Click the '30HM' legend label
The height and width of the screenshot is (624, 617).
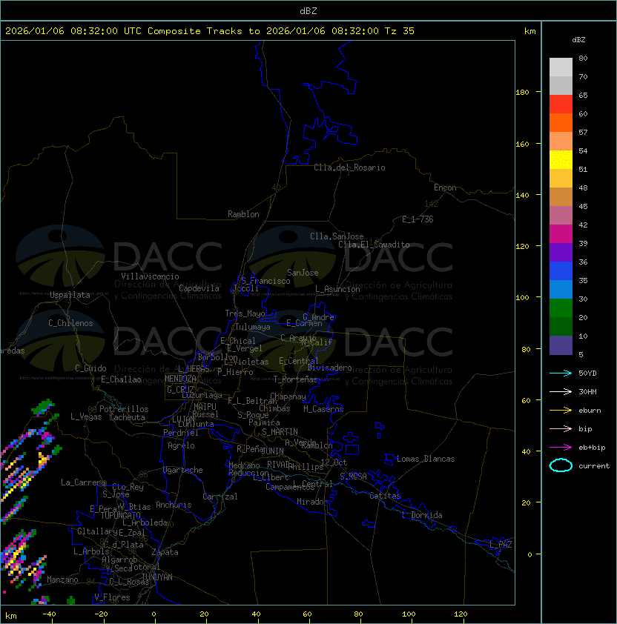(x=587, y=391)
